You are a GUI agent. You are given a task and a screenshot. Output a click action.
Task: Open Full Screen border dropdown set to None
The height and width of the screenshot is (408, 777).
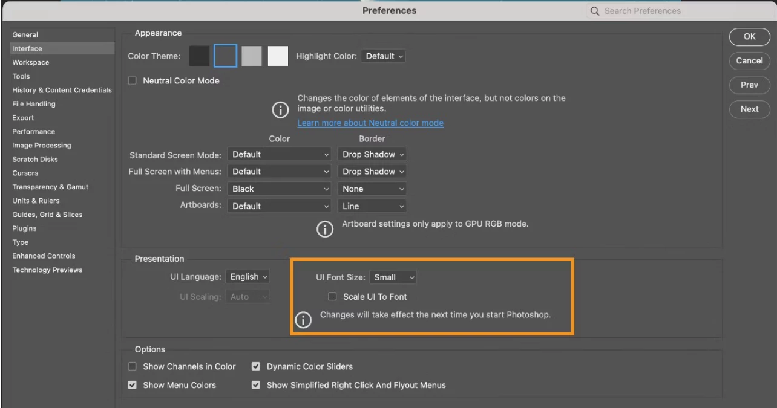click(372, 189)
